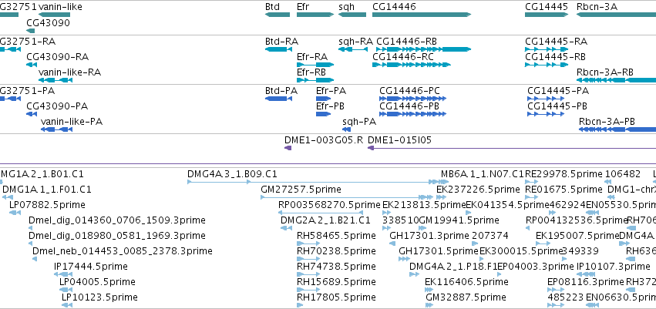Click the DME1-015I05 label
656x309 pixels.
[399, 140]
